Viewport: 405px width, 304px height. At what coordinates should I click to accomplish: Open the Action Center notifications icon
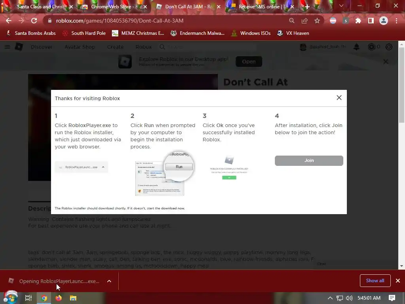pos(392,298)
